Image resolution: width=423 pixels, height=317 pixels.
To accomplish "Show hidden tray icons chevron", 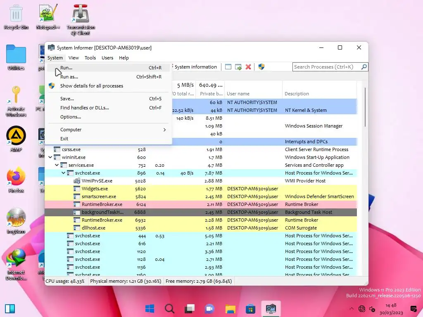I will pos(351,309).
